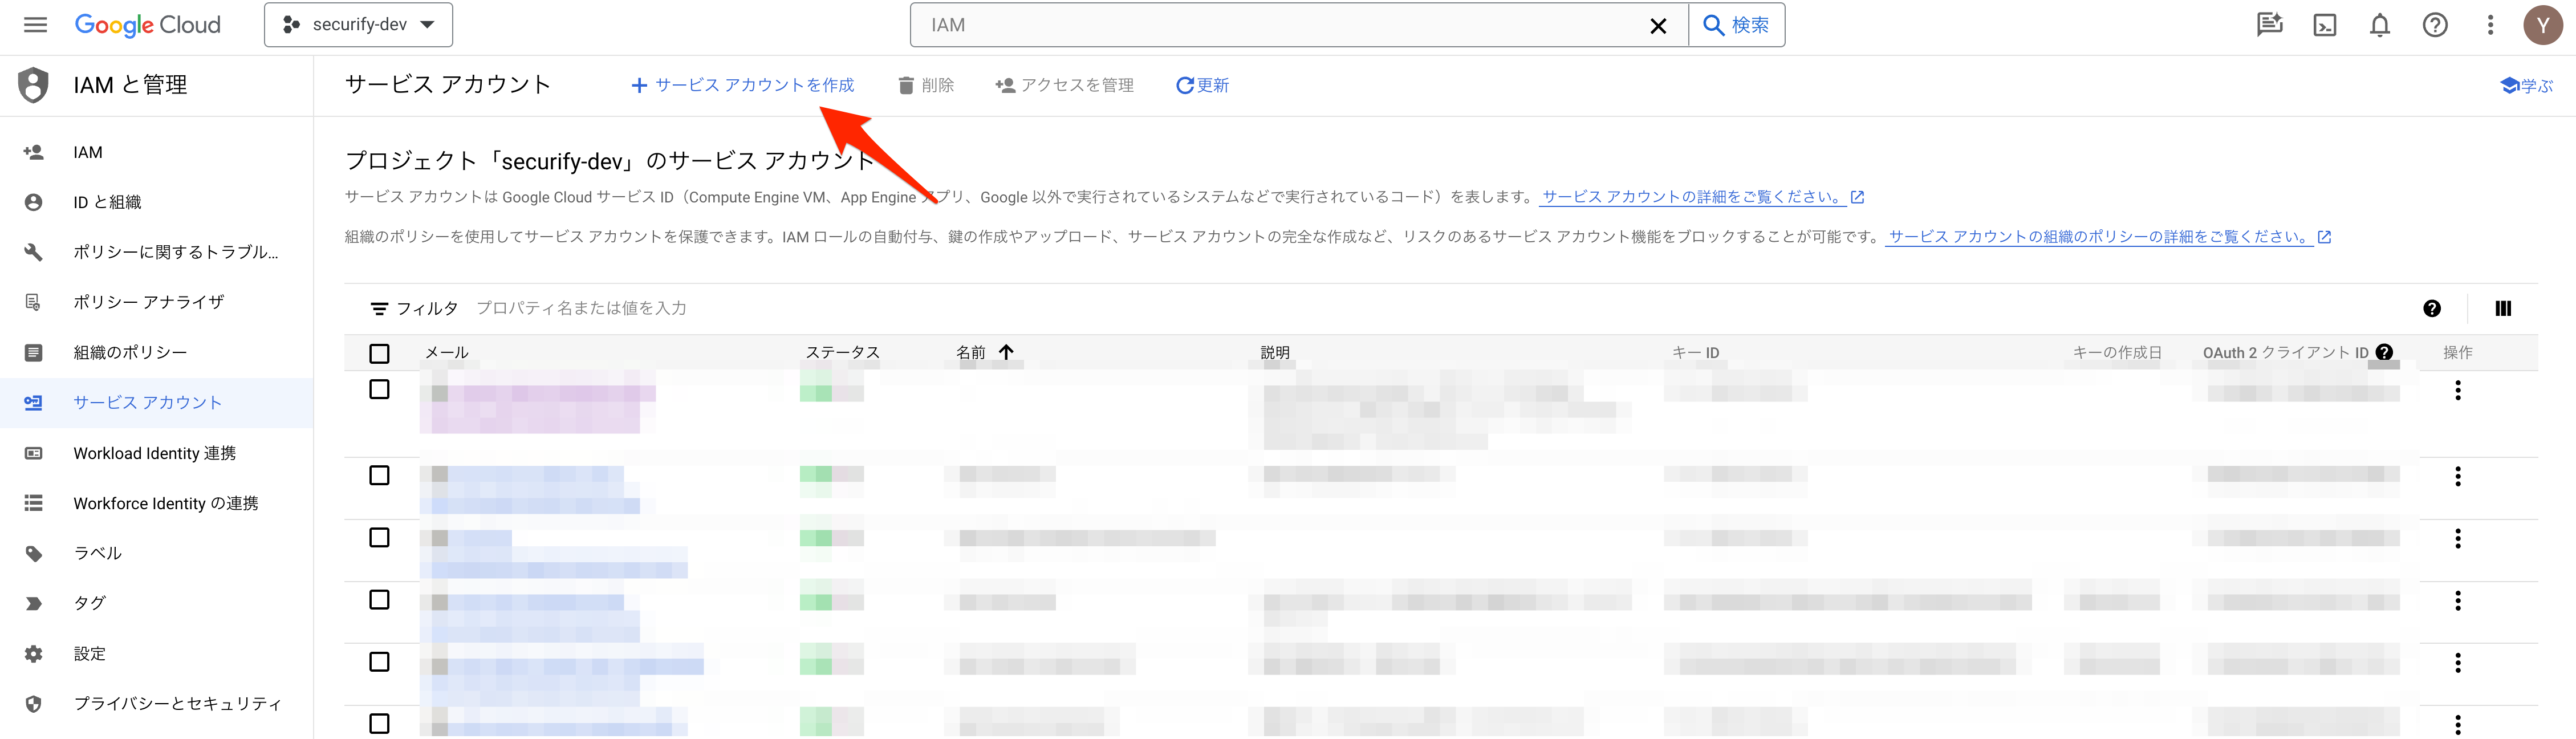2576x739 pixels.
Task: Activate Cloud Shell terminal icon
Action: click(2325, 25)
